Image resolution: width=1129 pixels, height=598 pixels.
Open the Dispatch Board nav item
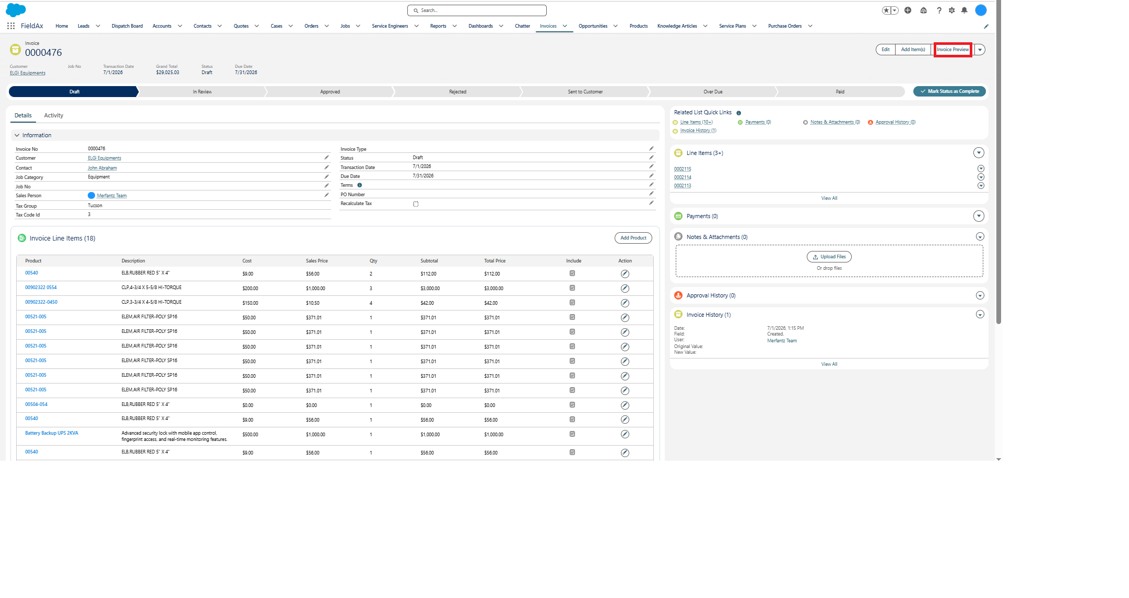(x=127, y=26)
